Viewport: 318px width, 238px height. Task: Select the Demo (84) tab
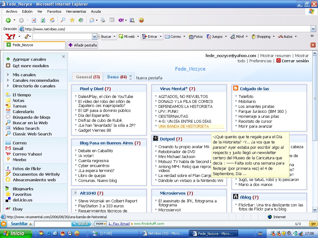coord(117,77)
